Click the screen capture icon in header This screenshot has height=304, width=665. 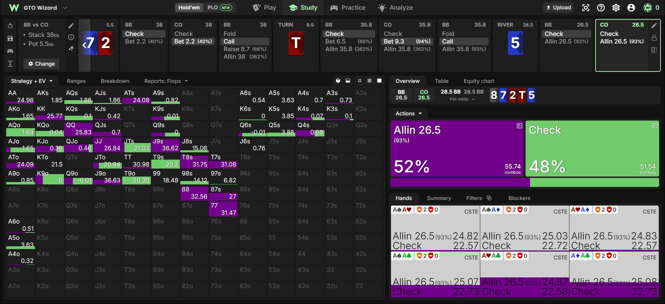click(585, 8)
